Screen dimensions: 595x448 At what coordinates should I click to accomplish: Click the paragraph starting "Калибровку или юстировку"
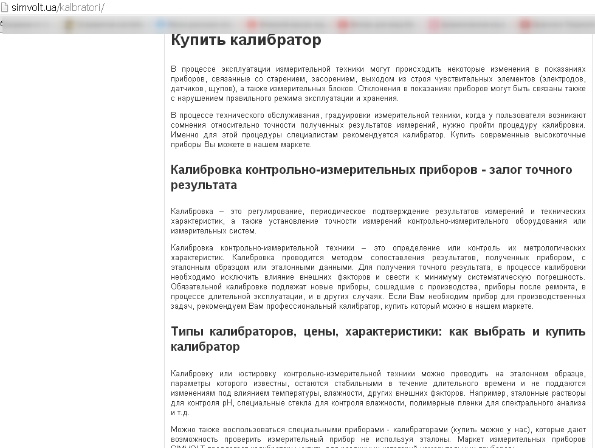coord(378,393)
